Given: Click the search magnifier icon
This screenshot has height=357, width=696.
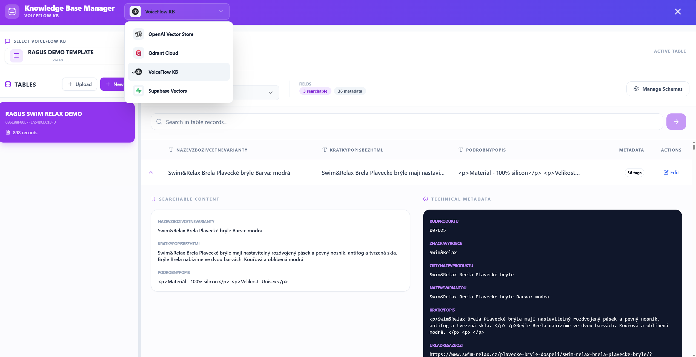Looking at the screenshot, I should point(159,122).
